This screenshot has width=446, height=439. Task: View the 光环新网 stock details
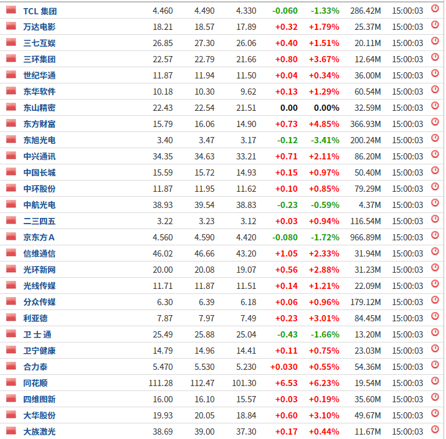pyautogui.click(x=39, y=270)
